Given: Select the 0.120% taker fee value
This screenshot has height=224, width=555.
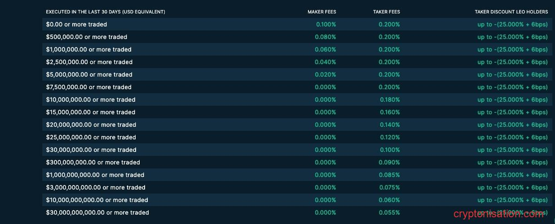Looking at the screenshot, I should point(389,137).
